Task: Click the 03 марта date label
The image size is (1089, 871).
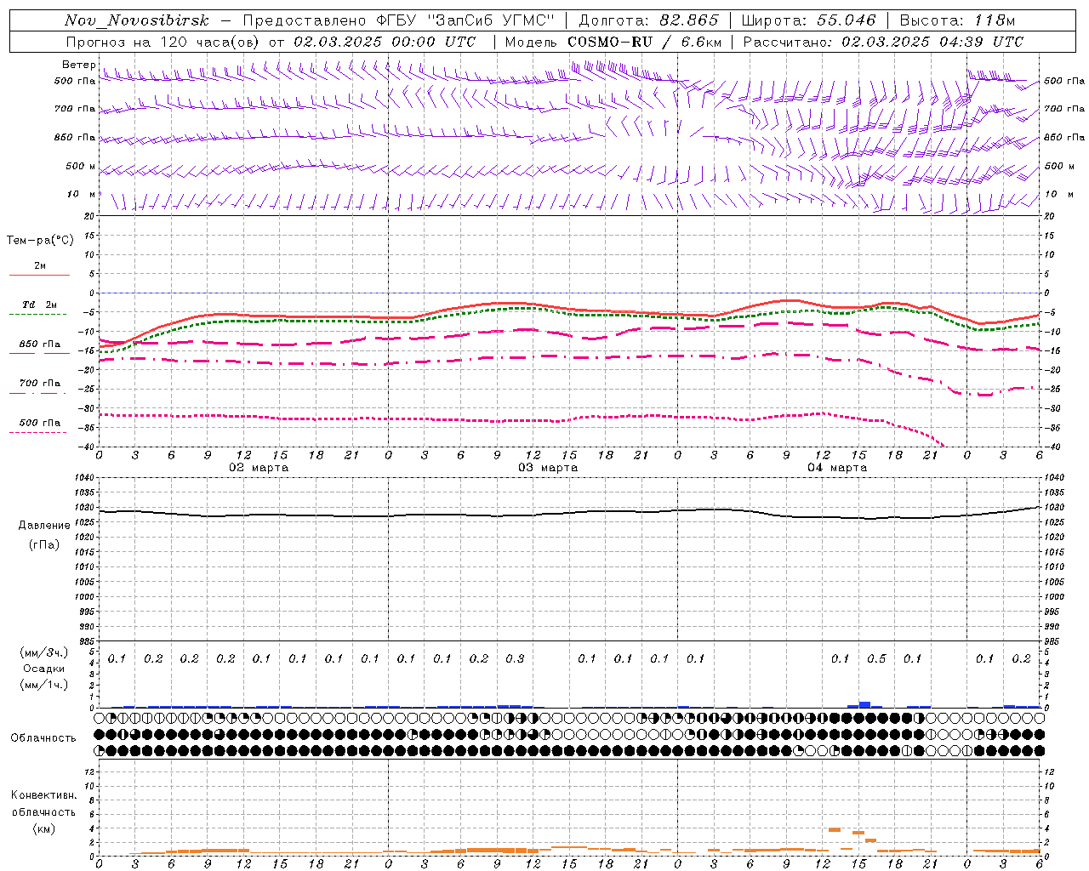Action: pyautogui.click(x=548, y=468)
